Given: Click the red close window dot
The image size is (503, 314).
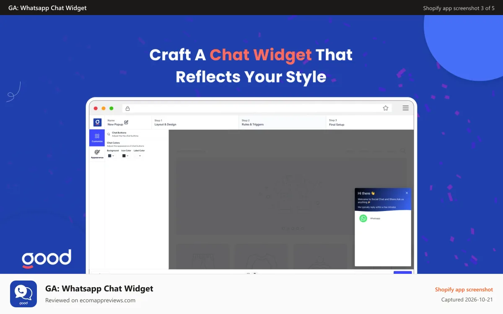Looking at the screenshot, I should pos(96,108).
